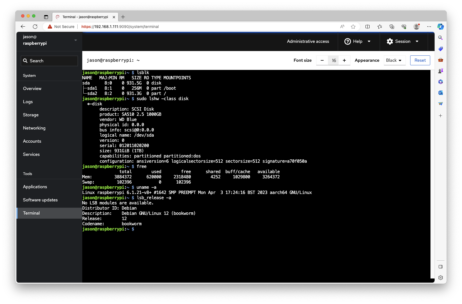Open the Copilot icon in browser corner
Viewport: 462px width, 304px height.
440,27
